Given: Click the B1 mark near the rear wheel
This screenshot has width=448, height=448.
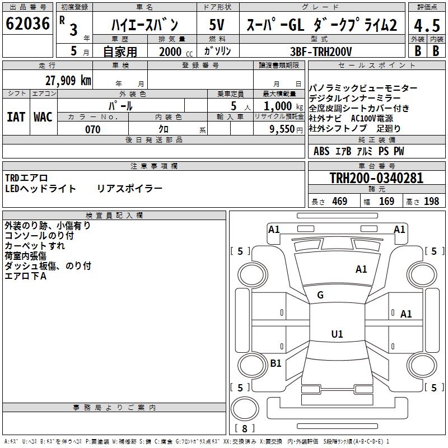Looking at the screenshot, I should [x=276, y=363].
